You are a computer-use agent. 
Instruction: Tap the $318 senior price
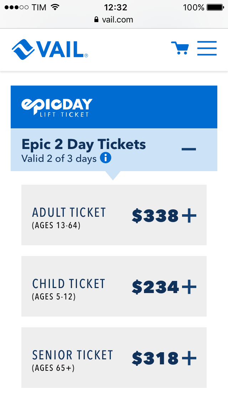(x=155, y=358)
